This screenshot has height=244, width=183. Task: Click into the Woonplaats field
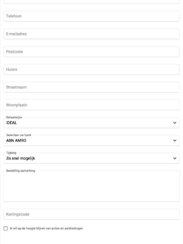(x=91, y=105)
